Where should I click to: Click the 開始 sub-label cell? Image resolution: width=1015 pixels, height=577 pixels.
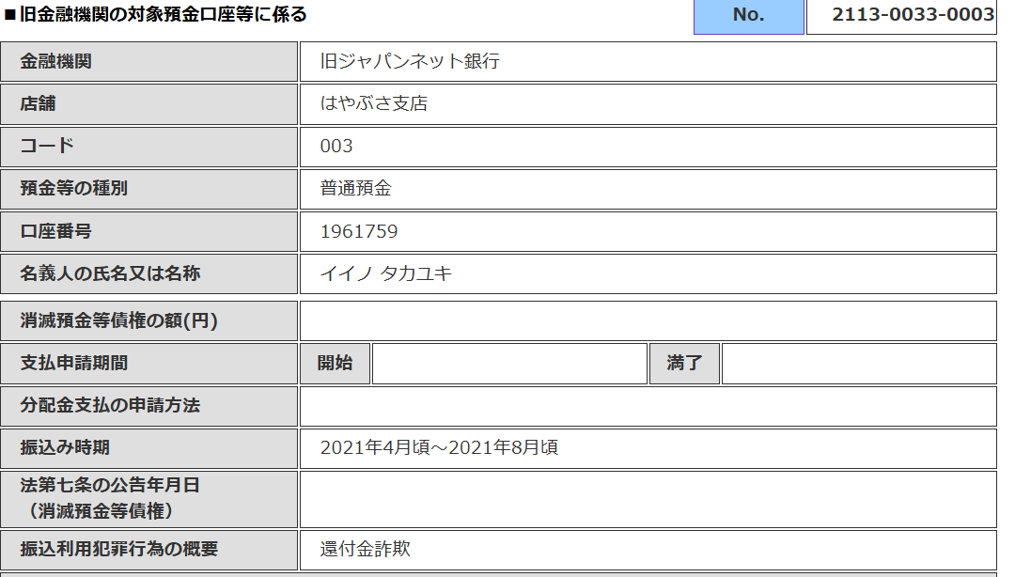coord(335,364)
